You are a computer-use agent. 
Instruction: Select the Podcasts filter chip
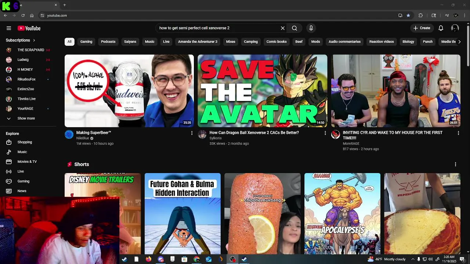coord(108,42)
